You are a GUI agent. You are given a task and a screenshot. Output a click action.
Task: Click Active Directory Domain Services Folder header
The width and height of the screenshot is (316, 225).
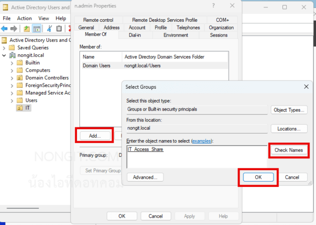pyautogui.click(x=175, y=57)
